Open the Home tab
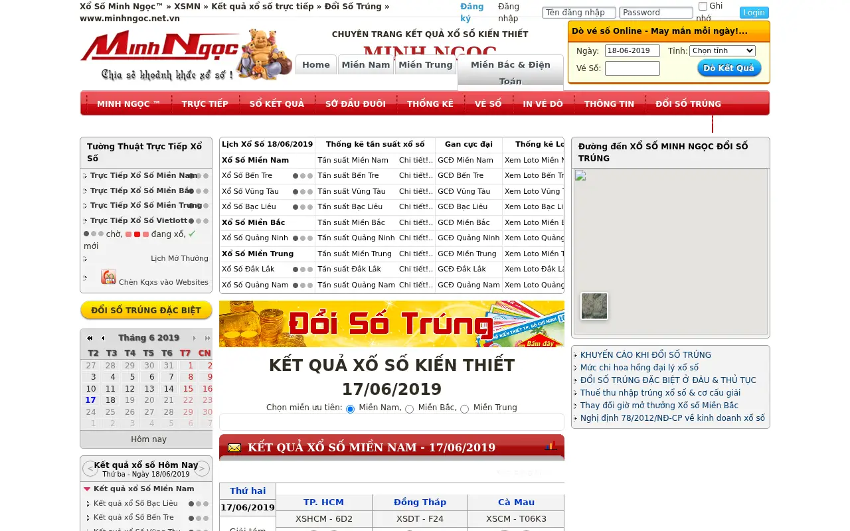 click(x=316, y=64)
